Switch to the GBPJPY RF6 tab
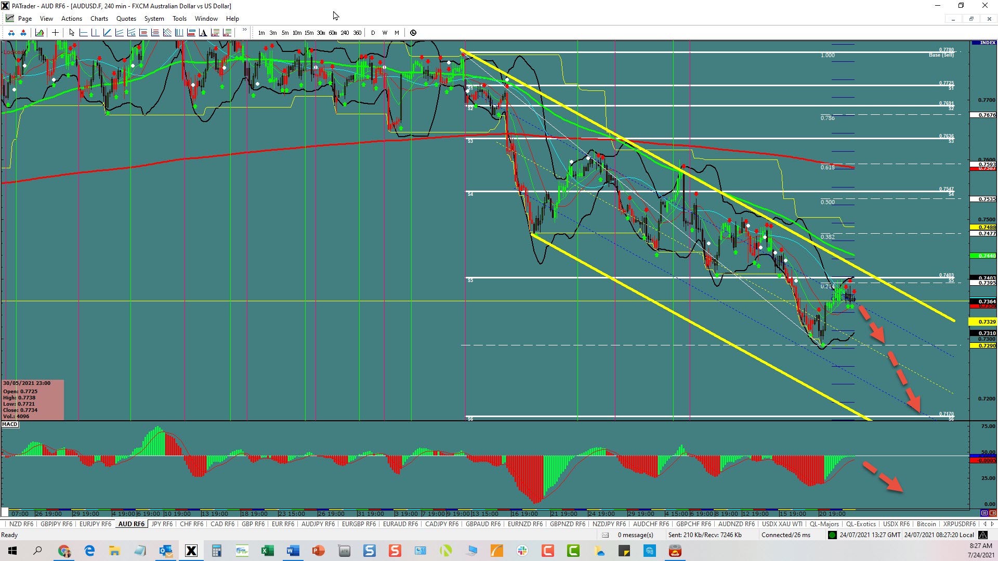The height and width of the screenshot is (561, 998). tap(56, 524)
